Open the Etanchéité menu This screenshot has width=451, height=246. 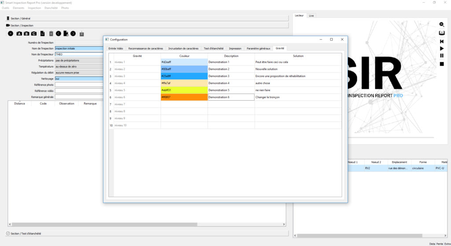tap(51, 8)
